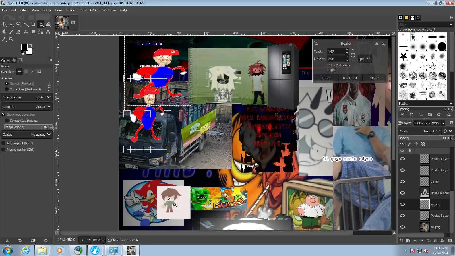Hide the 'its me mania' text layer

click(402, 193)
